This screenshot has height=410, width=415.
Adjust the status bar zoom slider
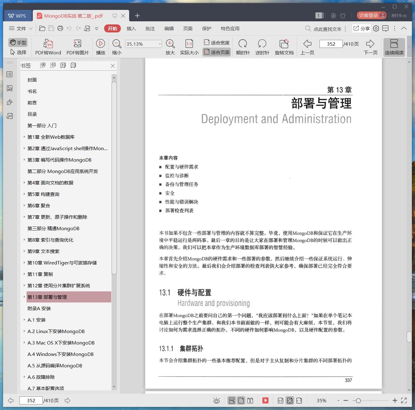358,401
